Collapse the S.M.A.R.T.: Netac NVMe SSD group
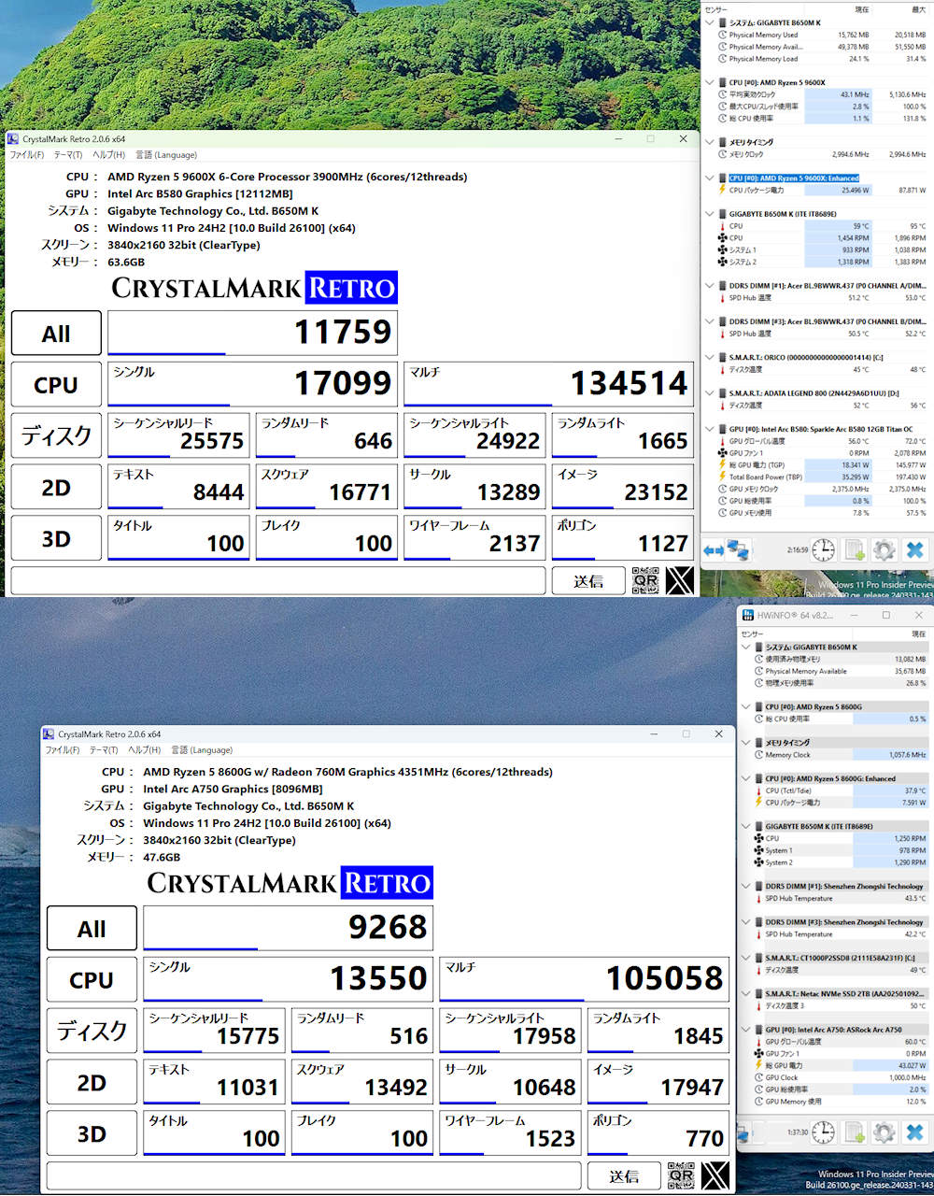This screenshot has height=1196, width=934. pos(746,994)
